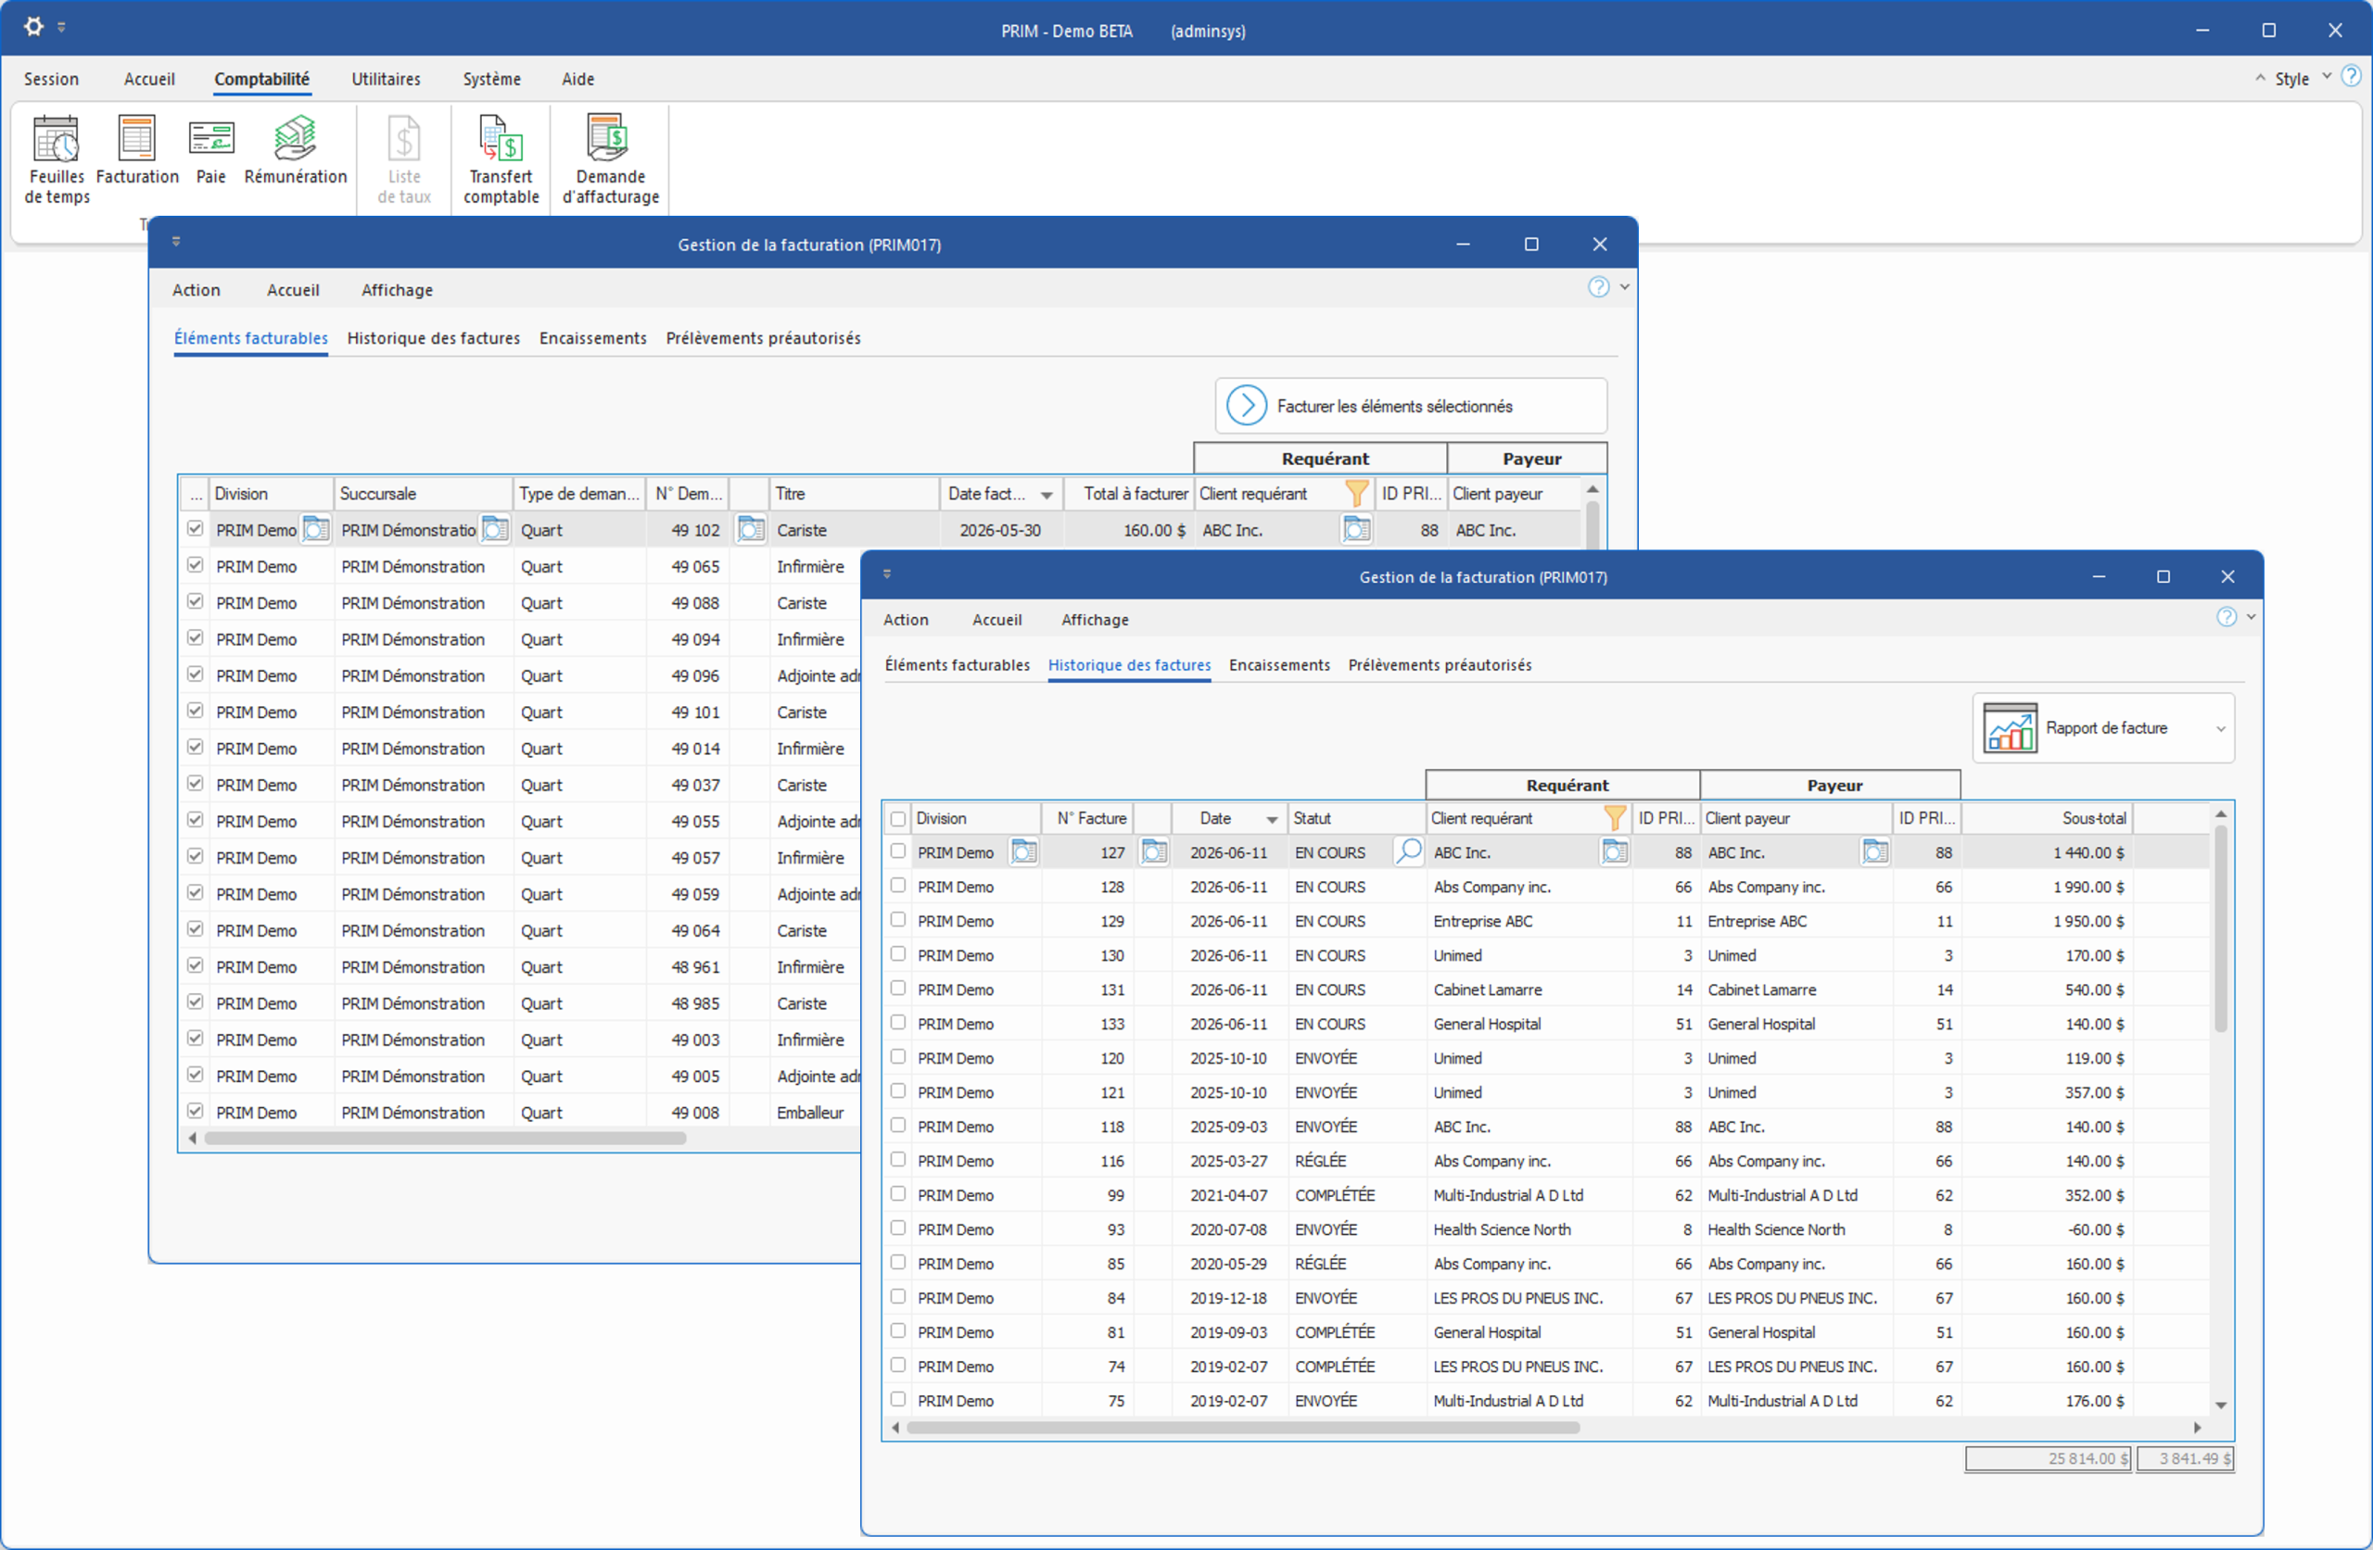Filter Client requérant column in front window
The image size is (2373, 1550).
pos(1614,818)
